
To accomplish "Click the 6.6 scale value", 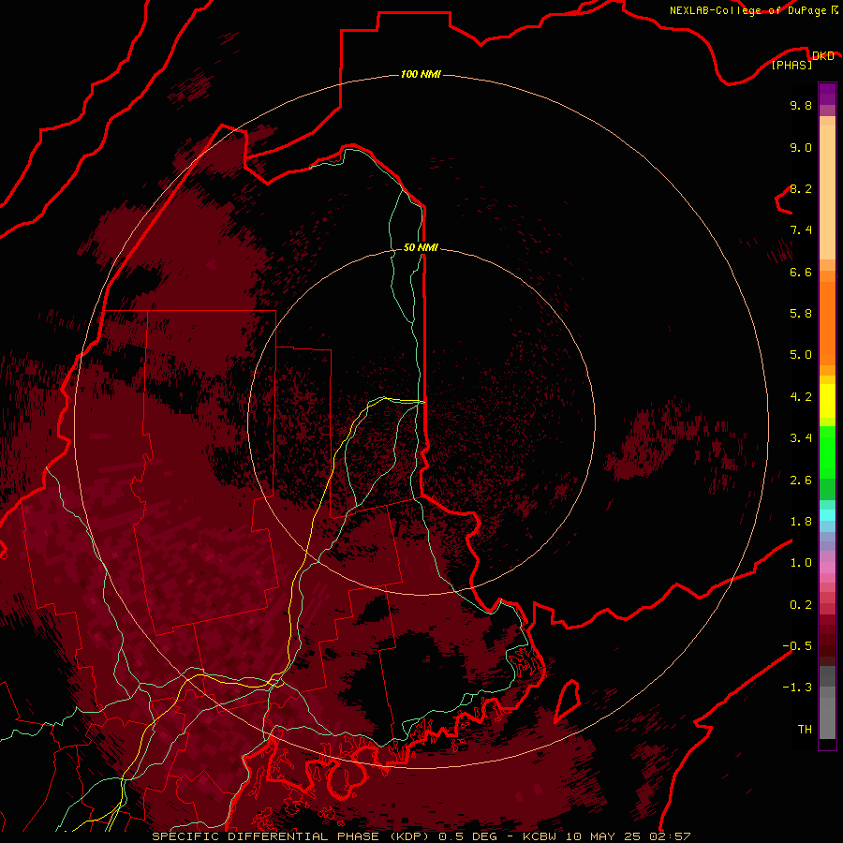I will coord(801,272).
